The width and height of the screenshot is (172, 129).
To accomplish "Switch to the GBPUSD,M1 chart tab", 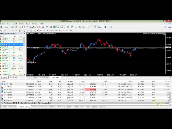I will coord(32,78).
